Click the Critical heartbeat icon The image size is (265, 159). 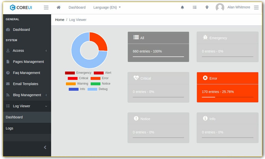(x=136, y=78)
